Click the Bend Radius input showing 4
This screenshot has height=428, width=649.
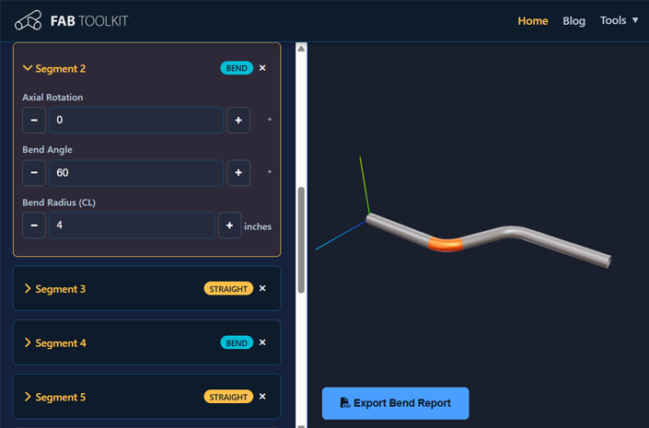132,226
